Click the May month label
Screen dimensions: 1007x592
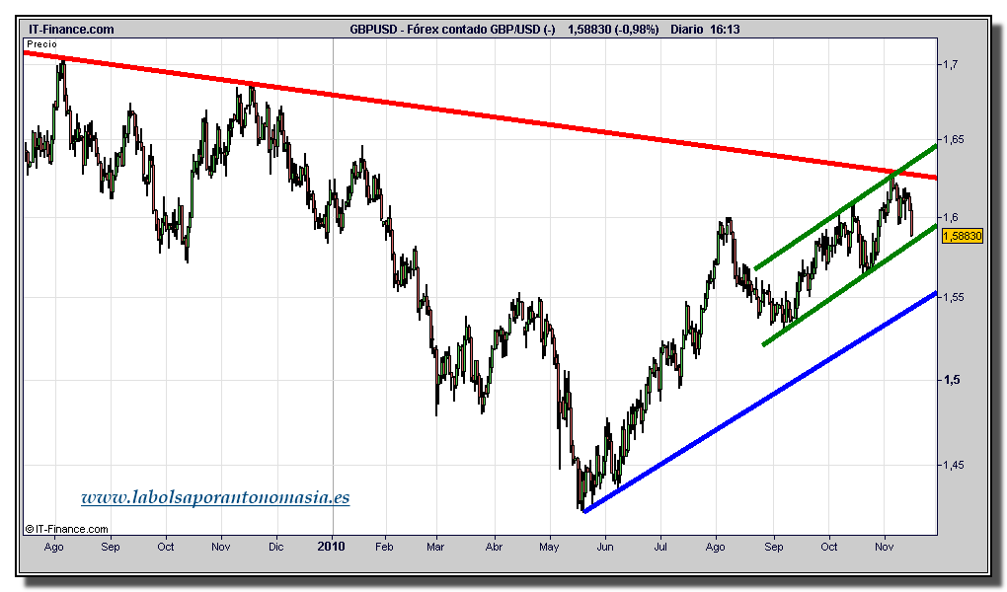(x=549, y=547)
